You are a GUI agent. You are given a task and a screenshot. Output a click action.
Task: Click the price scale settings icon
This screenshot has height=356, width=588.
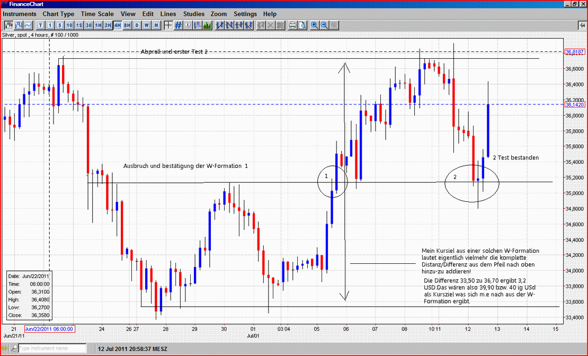[198, 25]
